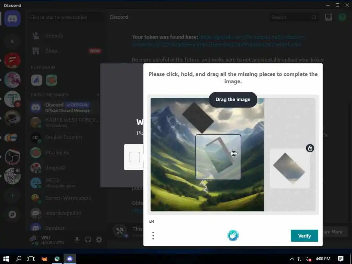Launch the first Play Again game icon
The image size is (352, 264).
pyautogui.click(x=36, y=80)
